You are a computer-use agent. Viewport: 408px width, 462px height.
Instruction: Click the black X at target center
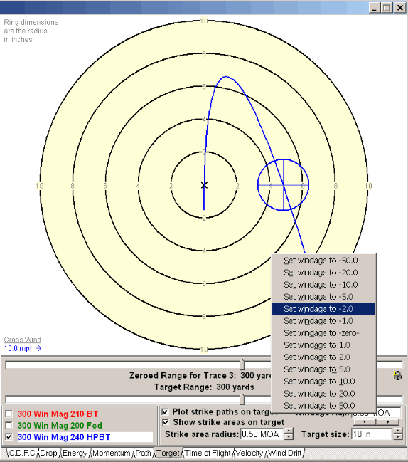coord(204,185)
